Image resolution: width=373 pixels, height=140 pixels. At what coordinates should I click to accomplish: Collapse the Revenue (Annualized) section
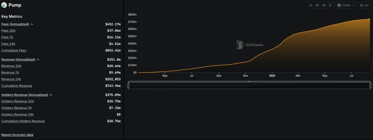pyautogui.click(x=38, y=59)
